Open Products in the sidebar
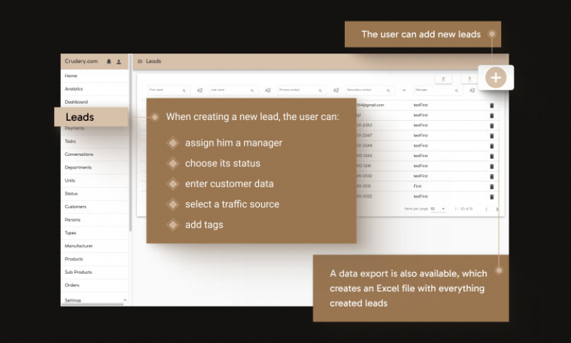Image resolution: width=571 pixels, height=343 pixels. pyautogui.click(x=95, y=259)
